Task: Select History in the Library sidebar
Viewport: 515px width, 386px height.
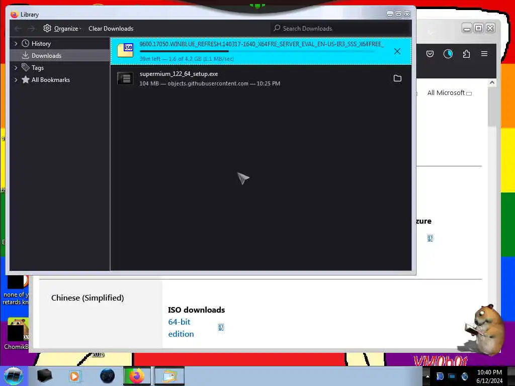Action: tap(41, 44)
